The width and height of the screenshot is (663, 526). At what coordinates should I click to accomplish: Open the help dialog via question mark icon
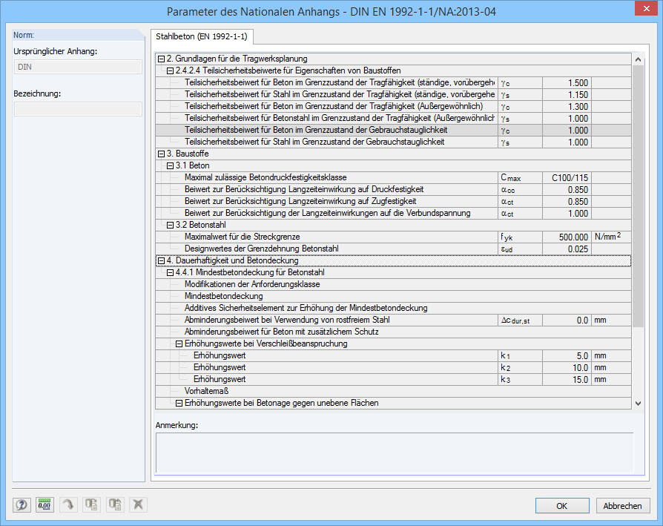pos(22,504)
